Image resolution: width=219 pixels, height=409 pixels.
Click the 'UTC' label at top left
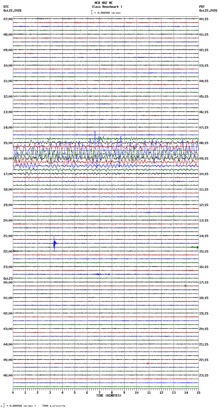(x=6, y=7)
